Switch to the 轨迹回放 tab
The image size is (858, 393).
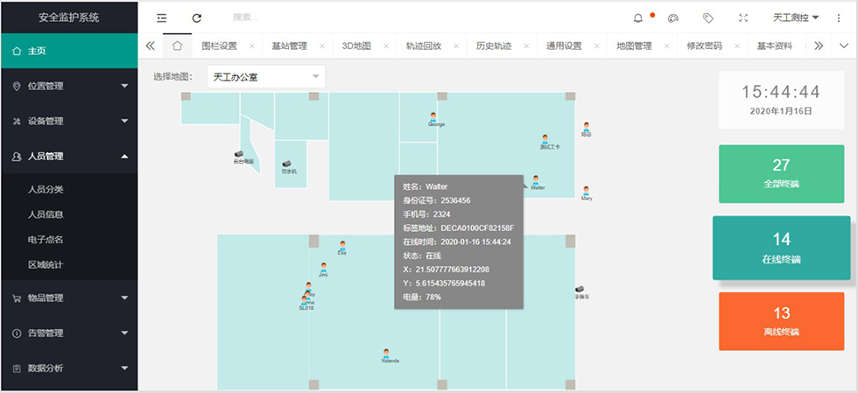coord(424,46)
